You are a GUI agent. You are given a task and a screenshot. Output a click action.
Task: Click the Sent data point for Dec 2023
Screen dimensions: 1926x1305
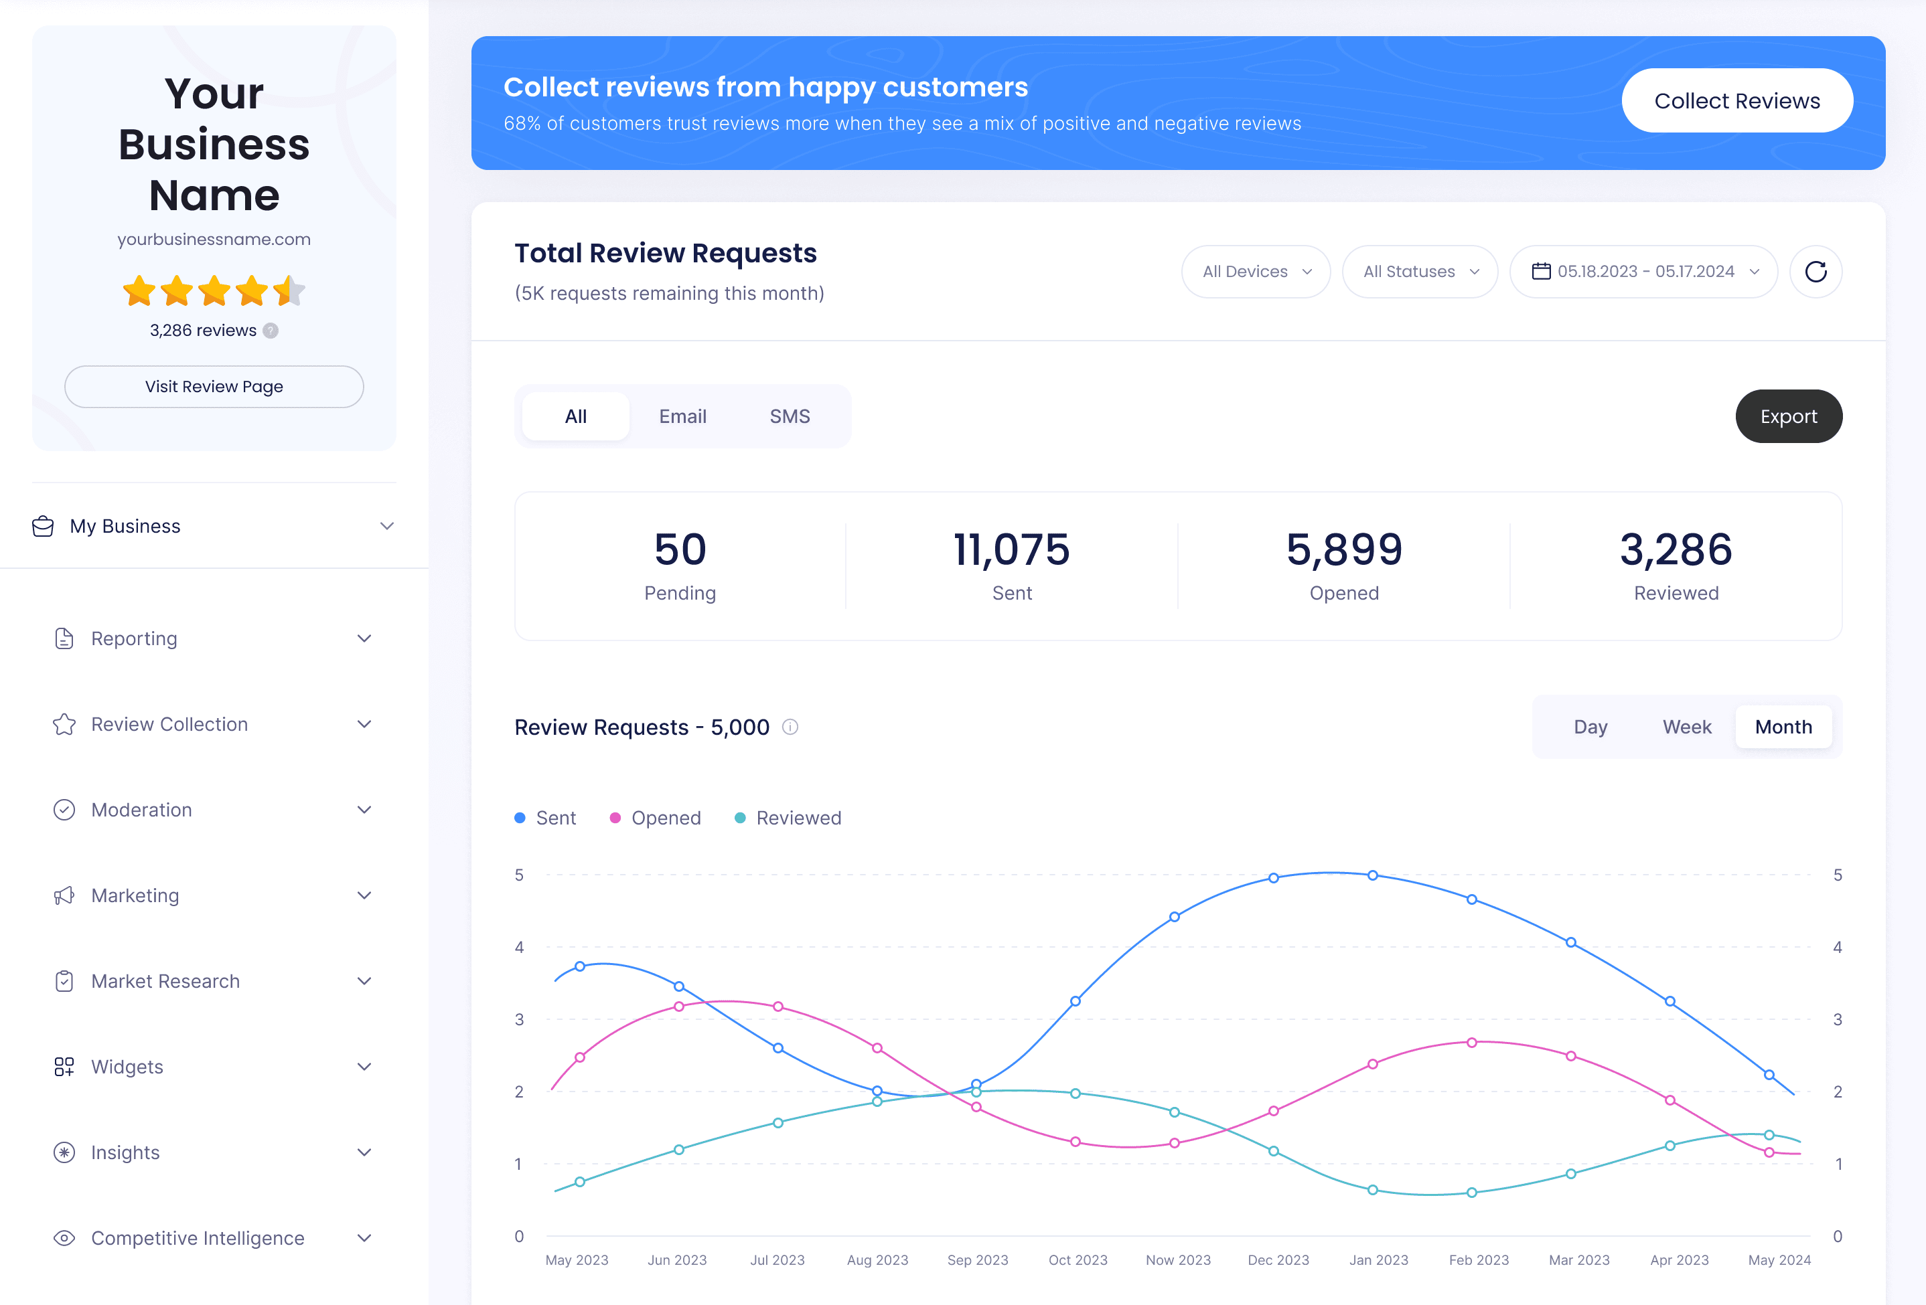click(x=1273, y=879)
